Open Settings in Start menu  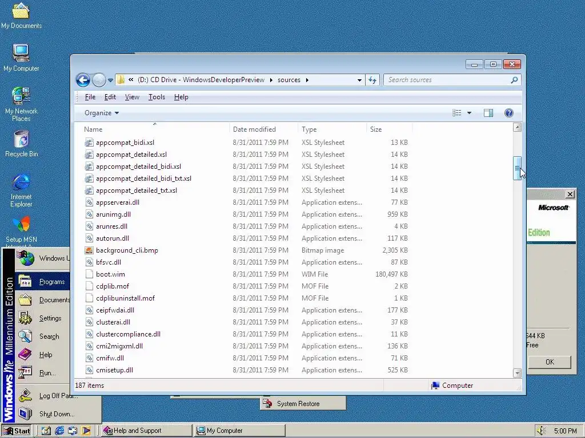(x=42, y=318)
